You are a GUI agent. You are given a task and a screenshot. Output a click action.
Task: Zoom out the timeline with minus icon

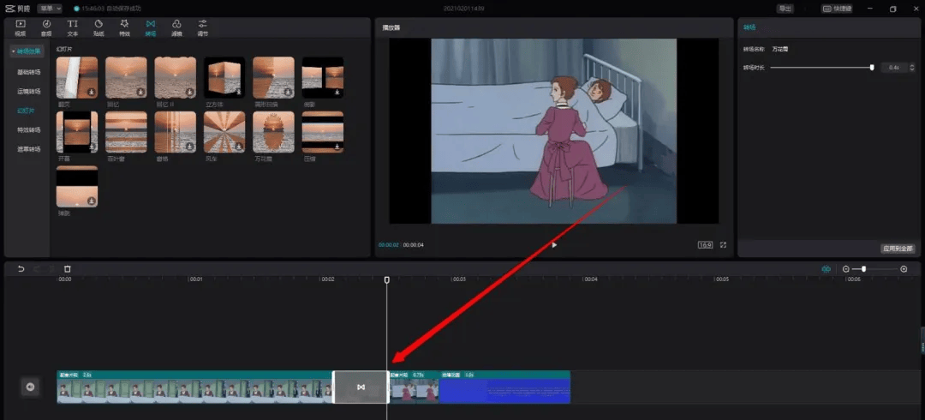846,269
